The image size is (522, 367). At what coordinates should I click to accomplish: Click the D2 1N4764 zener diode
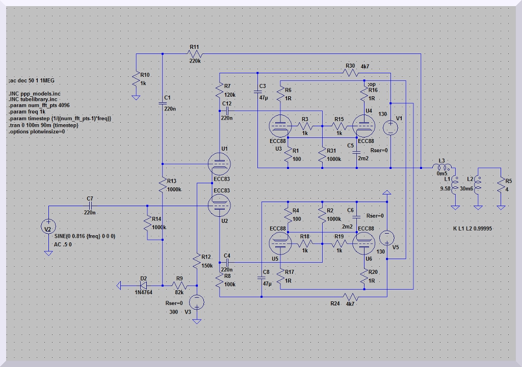pos(143,286)
